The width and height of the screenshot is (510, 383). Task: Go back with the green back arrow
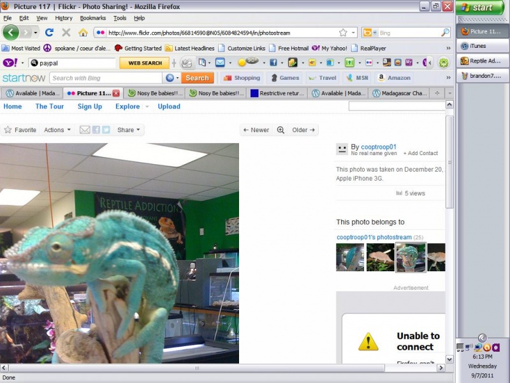11,33
